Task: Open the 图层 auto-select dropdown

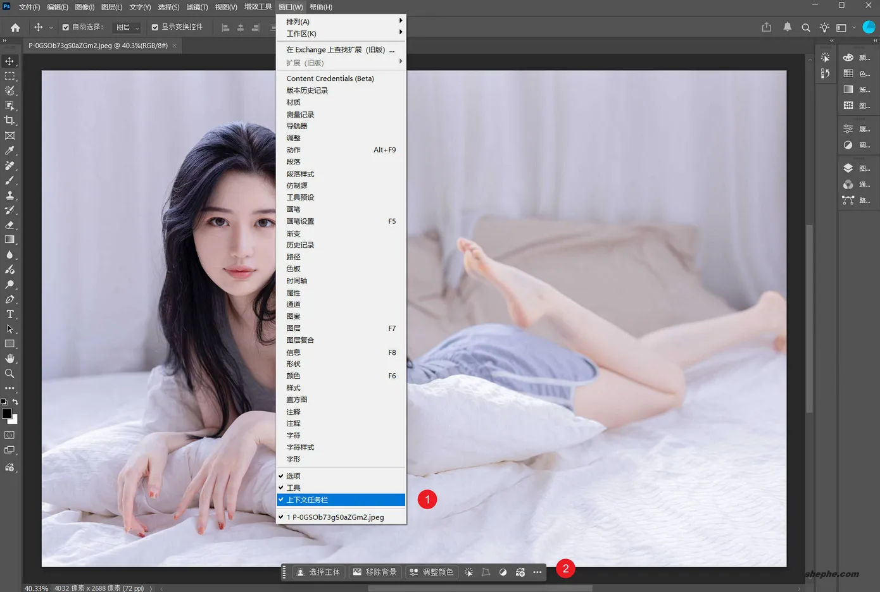Action: pyautogui.click(x=127, y=27)
